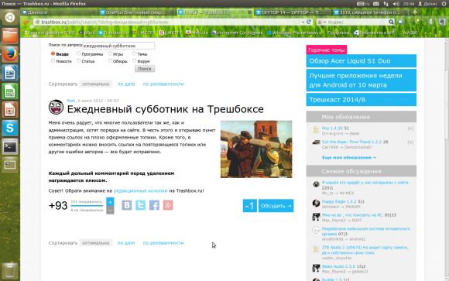Share post via Twitter icon
The image size is (449, 281).
click(140, 205)
